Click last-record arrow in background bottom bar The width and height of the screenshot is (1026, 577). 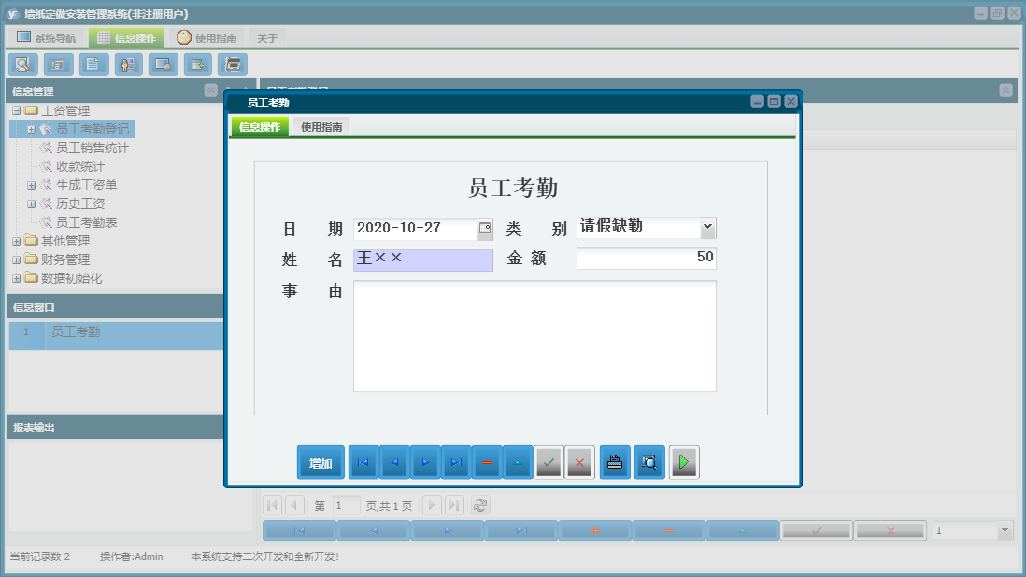tap(520, 530)
